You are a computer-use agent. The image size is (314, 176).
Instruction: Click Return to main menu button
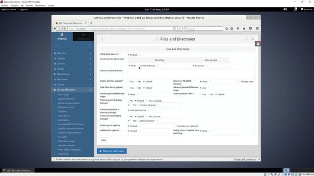coord(112,151)
